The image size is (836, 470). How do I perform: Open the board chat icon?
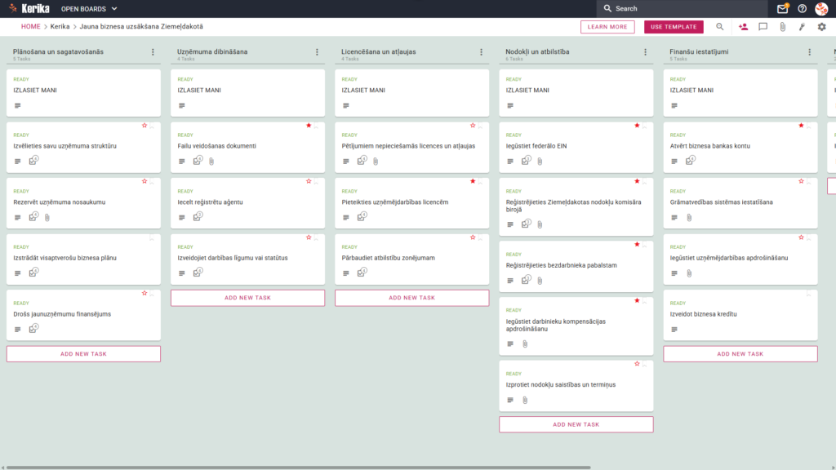coord(763,27)
